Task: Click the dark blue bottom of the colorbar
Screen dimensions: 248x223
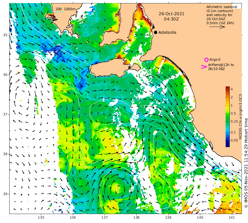Action: pyautogui.click(x=228, y=145)
